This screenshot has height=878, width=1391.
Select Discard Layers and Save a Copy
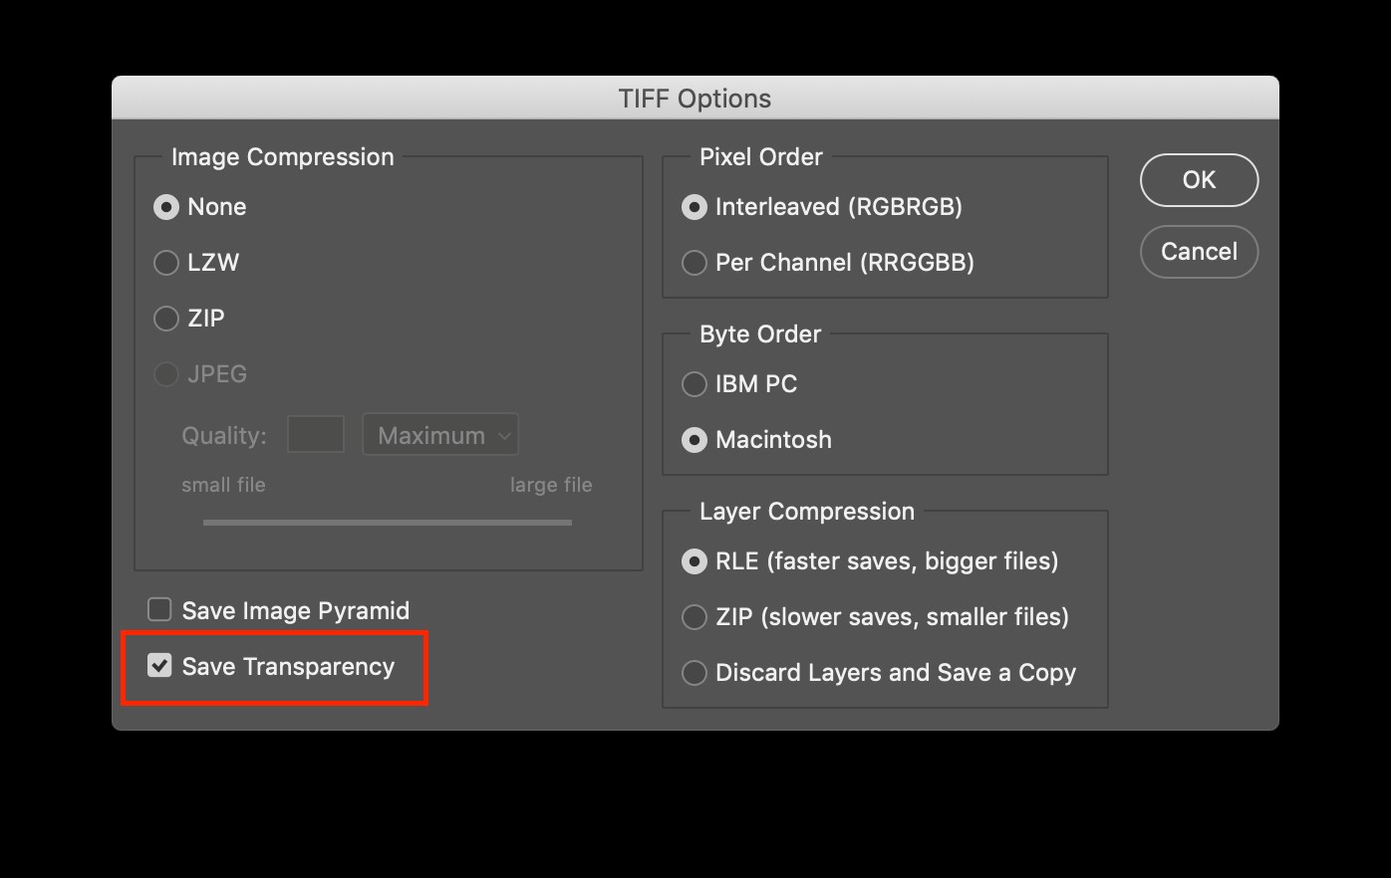tap(695, 673)
